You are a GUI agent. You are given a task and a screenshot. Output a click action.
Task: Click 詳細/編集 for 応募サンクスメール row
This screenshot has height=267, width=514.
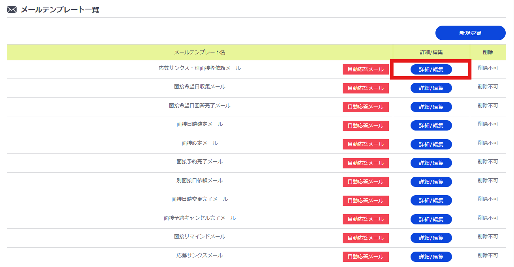coord(431,256)
